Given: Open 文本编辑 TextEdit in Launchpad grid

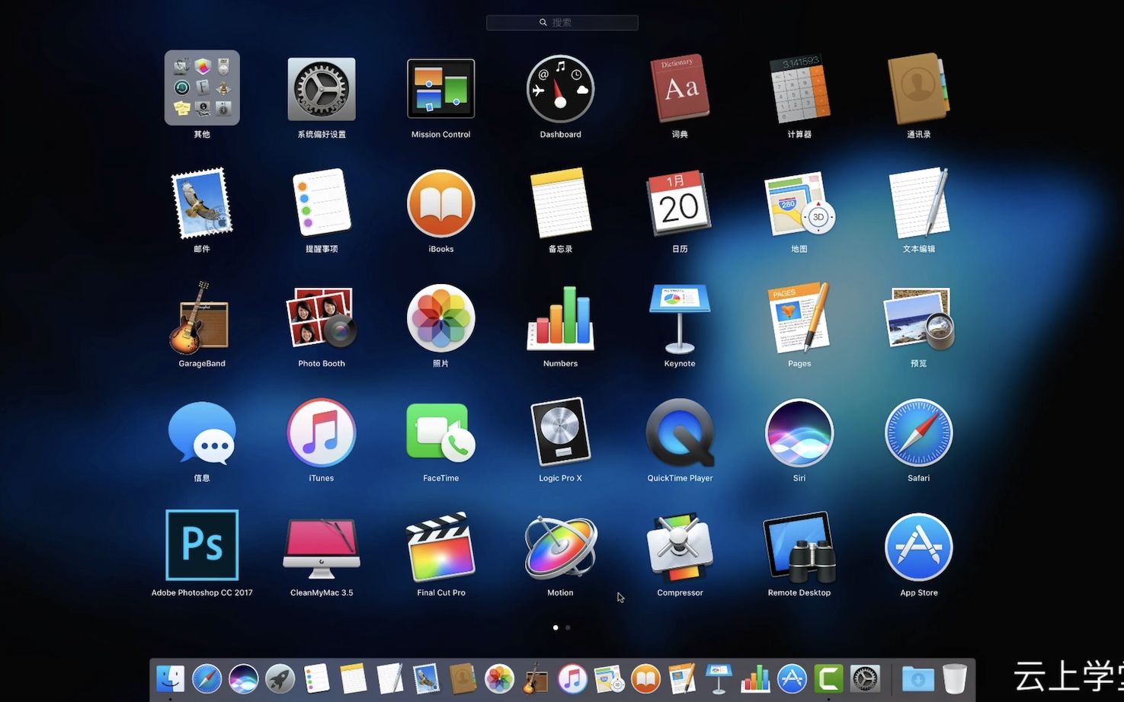Looking at the screenshot, I should pyautogui.click(x=919, y=203).
